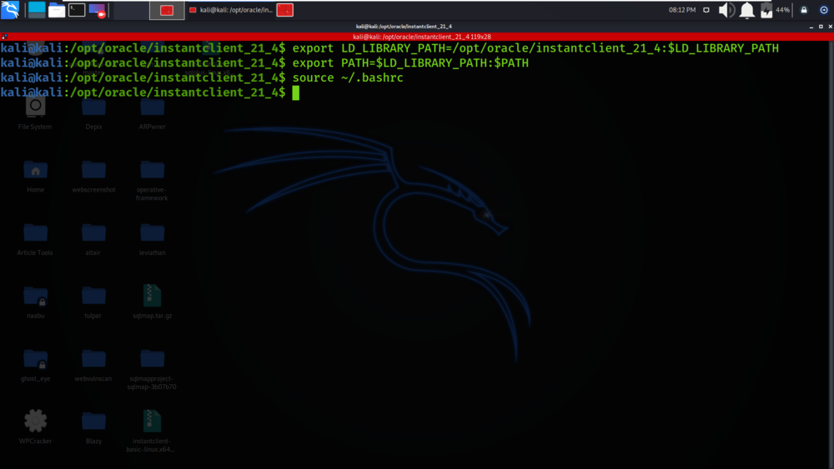Open the locked naabu desktop folder
This screenshot has width=834, height=469.
point(36,302)
